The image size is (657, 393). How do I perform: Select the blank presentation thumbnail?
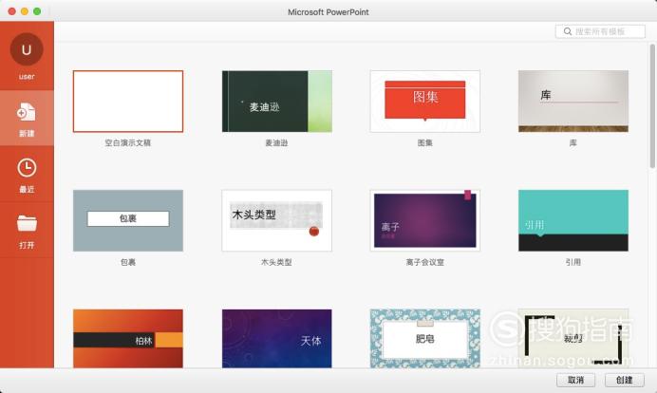point(128,101)
